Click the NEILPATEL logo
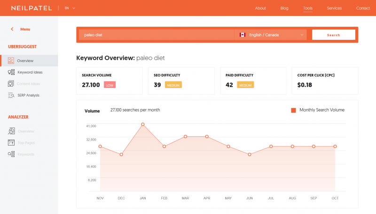This screenshot has width=376, height=214. tap(31, 8)
